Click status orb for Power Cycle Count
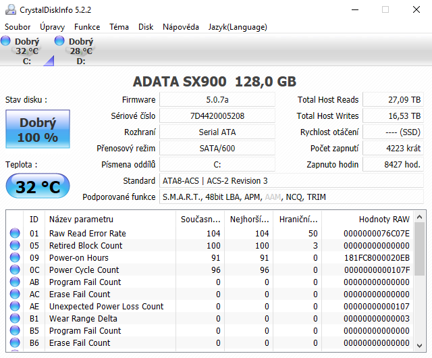This screenshot has width=432, height=358. click(15, 270)
